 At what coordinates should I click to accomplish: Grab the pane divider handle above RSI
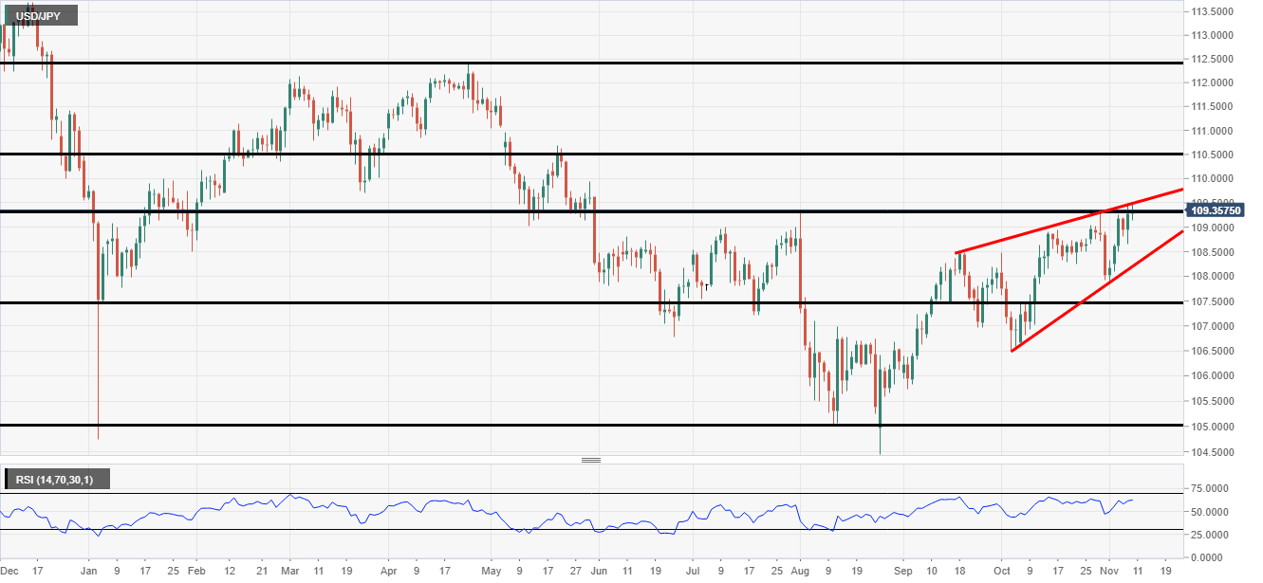(591, 461)
